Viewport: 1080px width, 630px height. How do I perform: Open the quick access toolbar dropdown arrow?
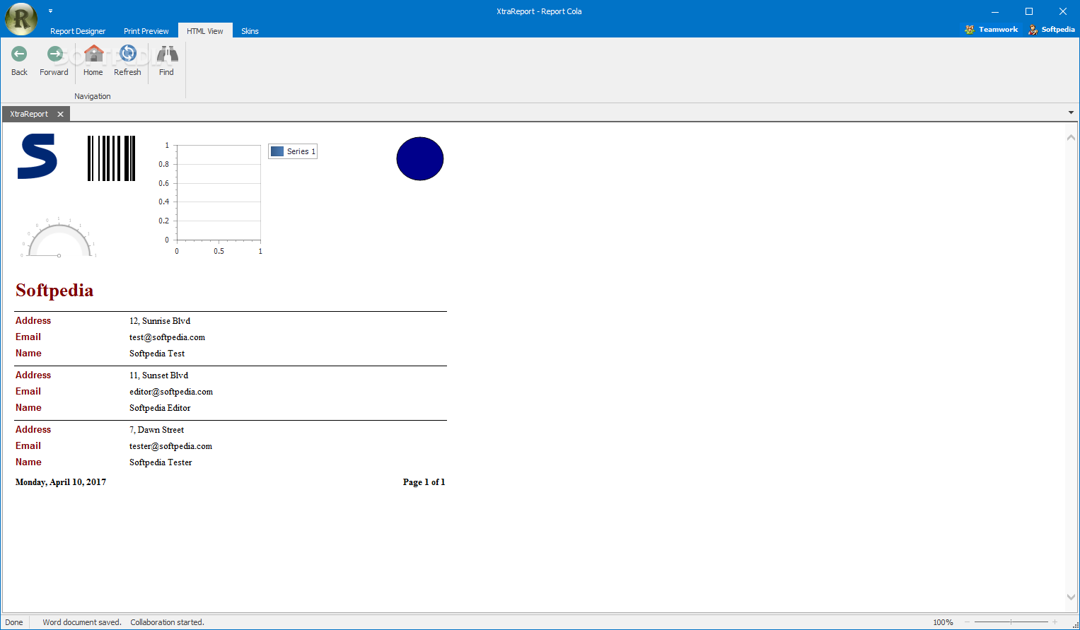click(50, 11)
